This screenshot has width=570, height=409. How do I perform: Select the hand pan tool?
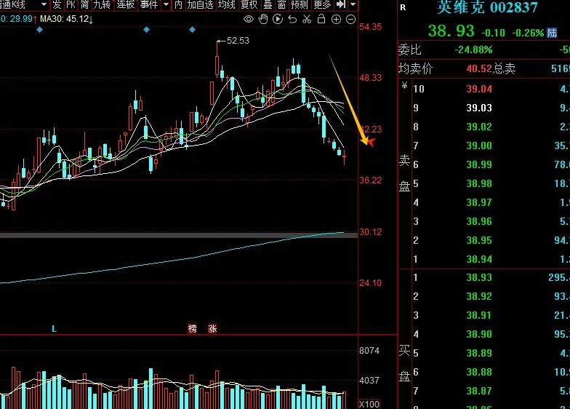point(263,19)
